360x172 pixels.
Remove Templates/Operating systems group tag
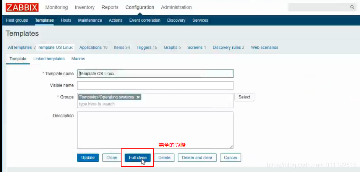tap(138, 97)
